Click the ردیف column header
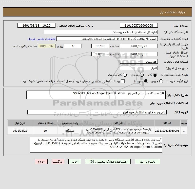 coord(184,123)
